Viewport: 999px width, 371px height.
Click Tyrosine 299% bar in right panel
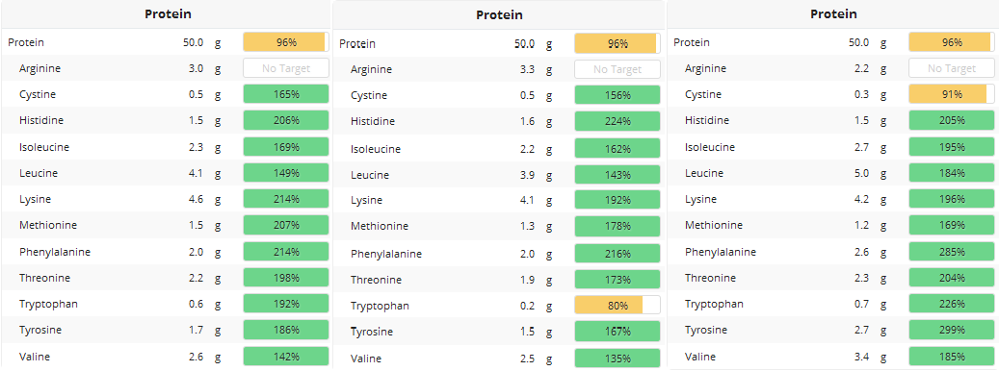952,331
